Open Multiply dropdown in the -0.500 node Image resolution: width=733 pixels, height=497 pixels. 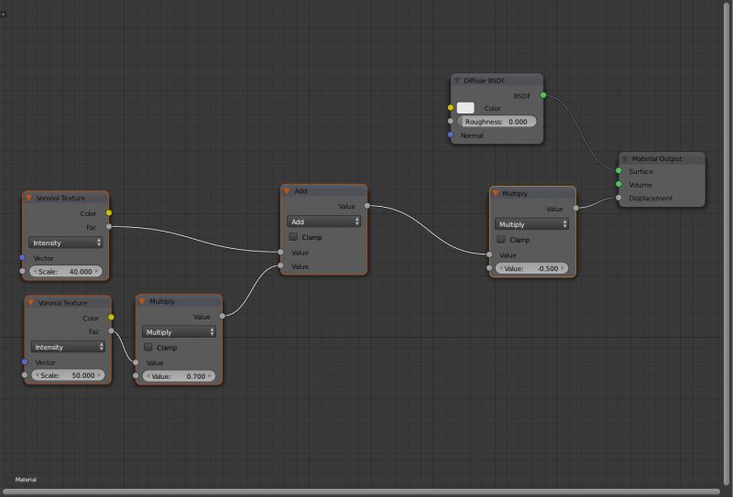pyautogui.click(x=532, y=224)
